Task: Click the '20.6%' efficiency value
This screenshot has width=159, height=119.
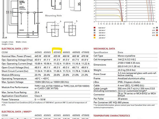Action: pos(57,75)
